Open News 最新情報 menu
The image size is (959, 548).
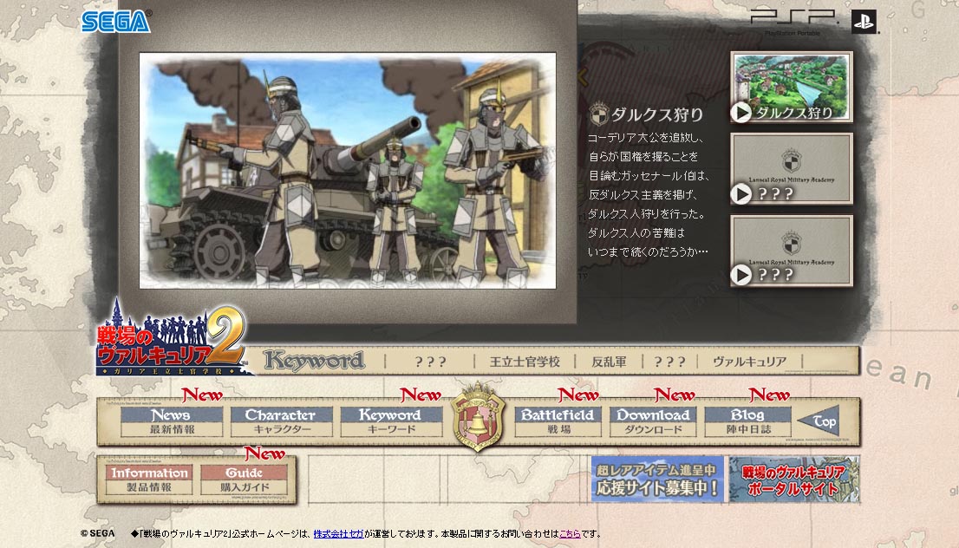click(172, 421)
